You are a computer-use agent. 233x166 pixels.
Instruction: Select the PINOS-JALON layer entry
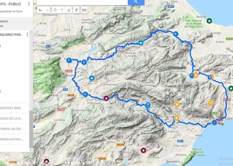tap(15, 129)
